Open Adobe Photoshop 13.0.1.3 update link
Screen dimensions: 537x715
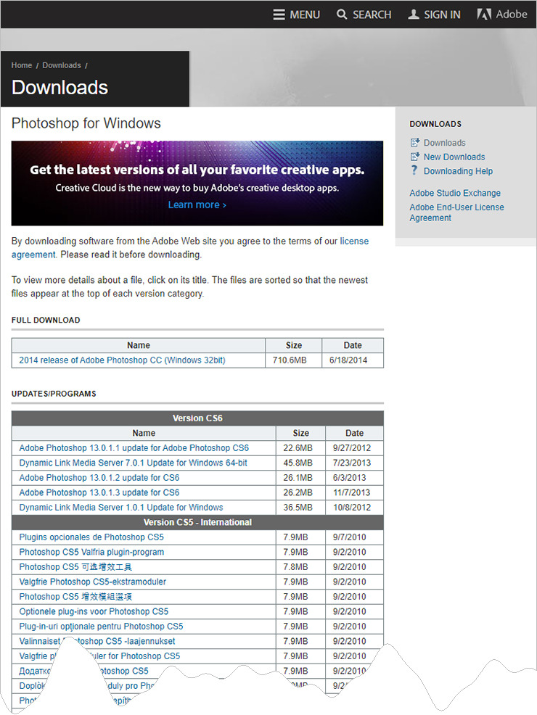99,492
